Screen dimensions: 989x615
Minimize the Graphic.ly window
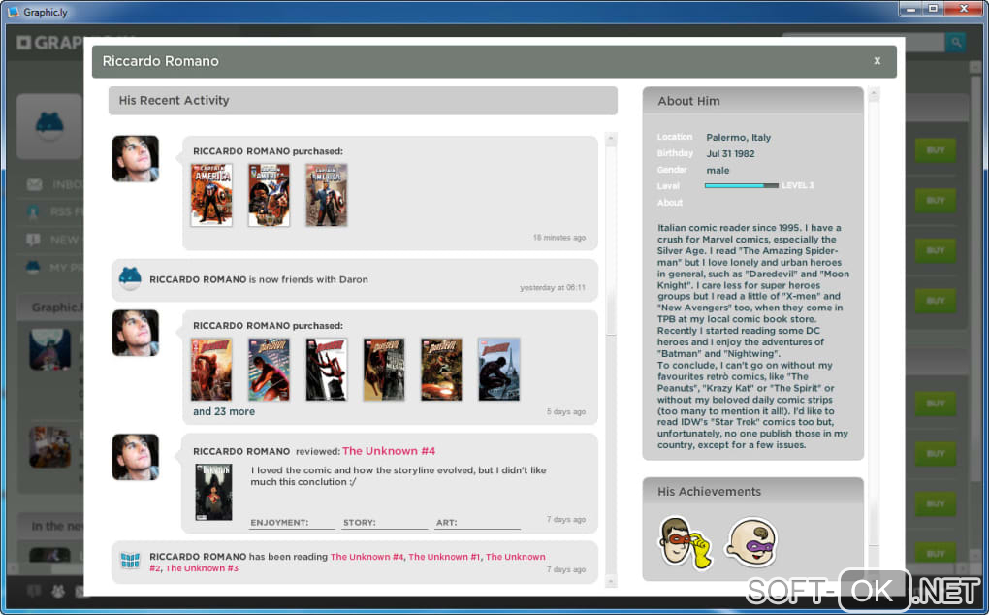click(910, 8)
